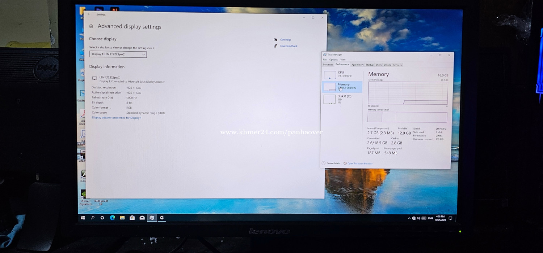
Task: Click the Open Resource Monitor link
Action: pyautogui.click(x=360, y=164)
